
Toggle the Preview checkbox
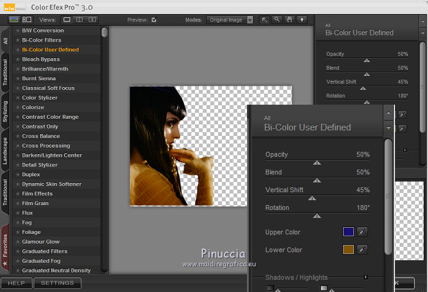[154, 20]
